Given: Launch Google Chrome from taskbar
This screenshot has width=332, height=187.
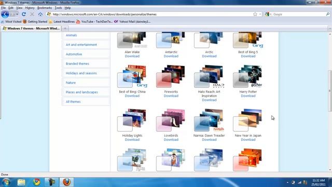Looking at the screenshot, I should [x=36, y=182].
